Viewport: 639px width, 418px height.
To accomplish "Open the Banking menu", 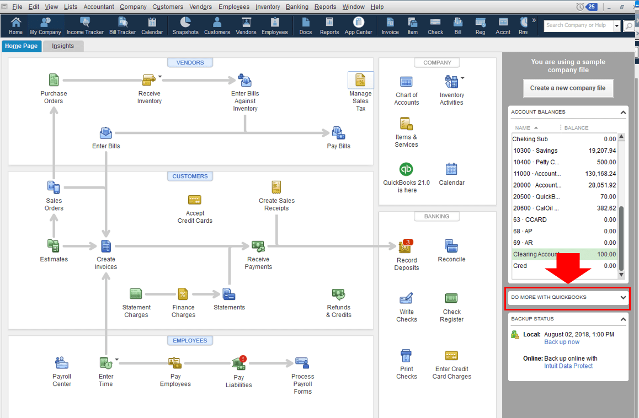I will [x=297, y=7].
